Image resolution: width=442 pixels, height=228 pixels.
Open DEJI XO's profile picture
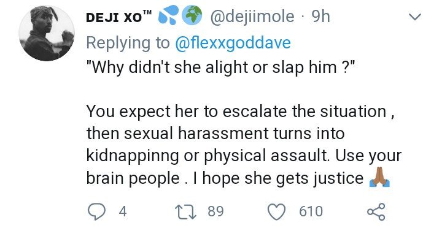[x=47, y=33]
